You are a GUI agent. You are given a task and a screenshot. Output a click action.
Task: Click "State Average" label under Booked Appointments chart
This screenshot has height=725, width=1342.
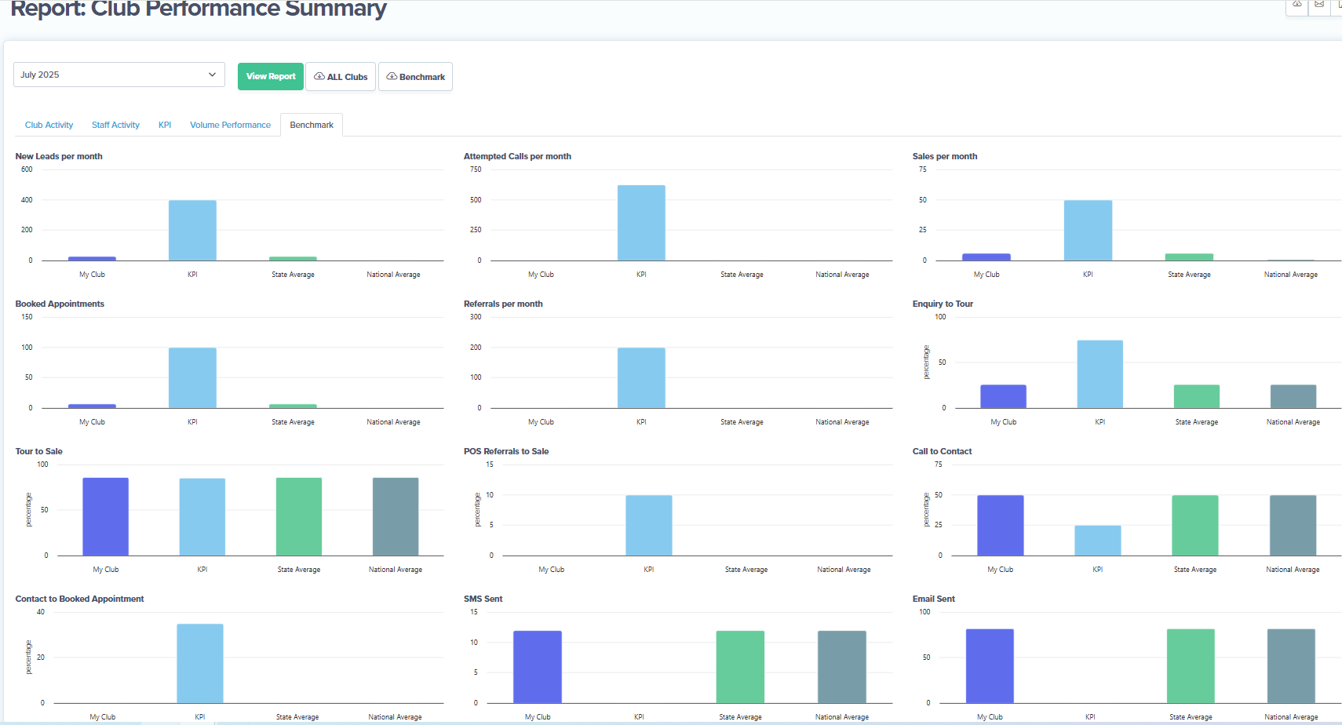click(x=293, y=422)
